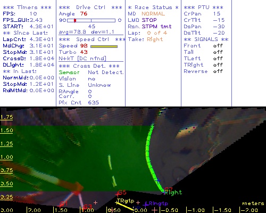Toggle the Front signal off value
The width and height of the screenshot is (266, 213).
point(218,46)
